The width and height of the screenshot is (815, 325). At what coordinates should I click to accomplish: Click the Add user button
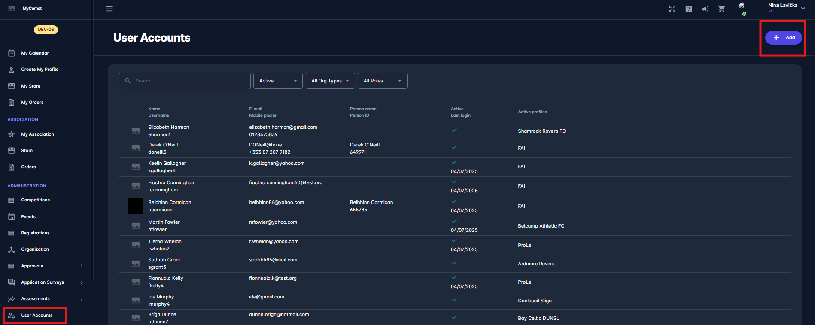click(x=783, y=38)
